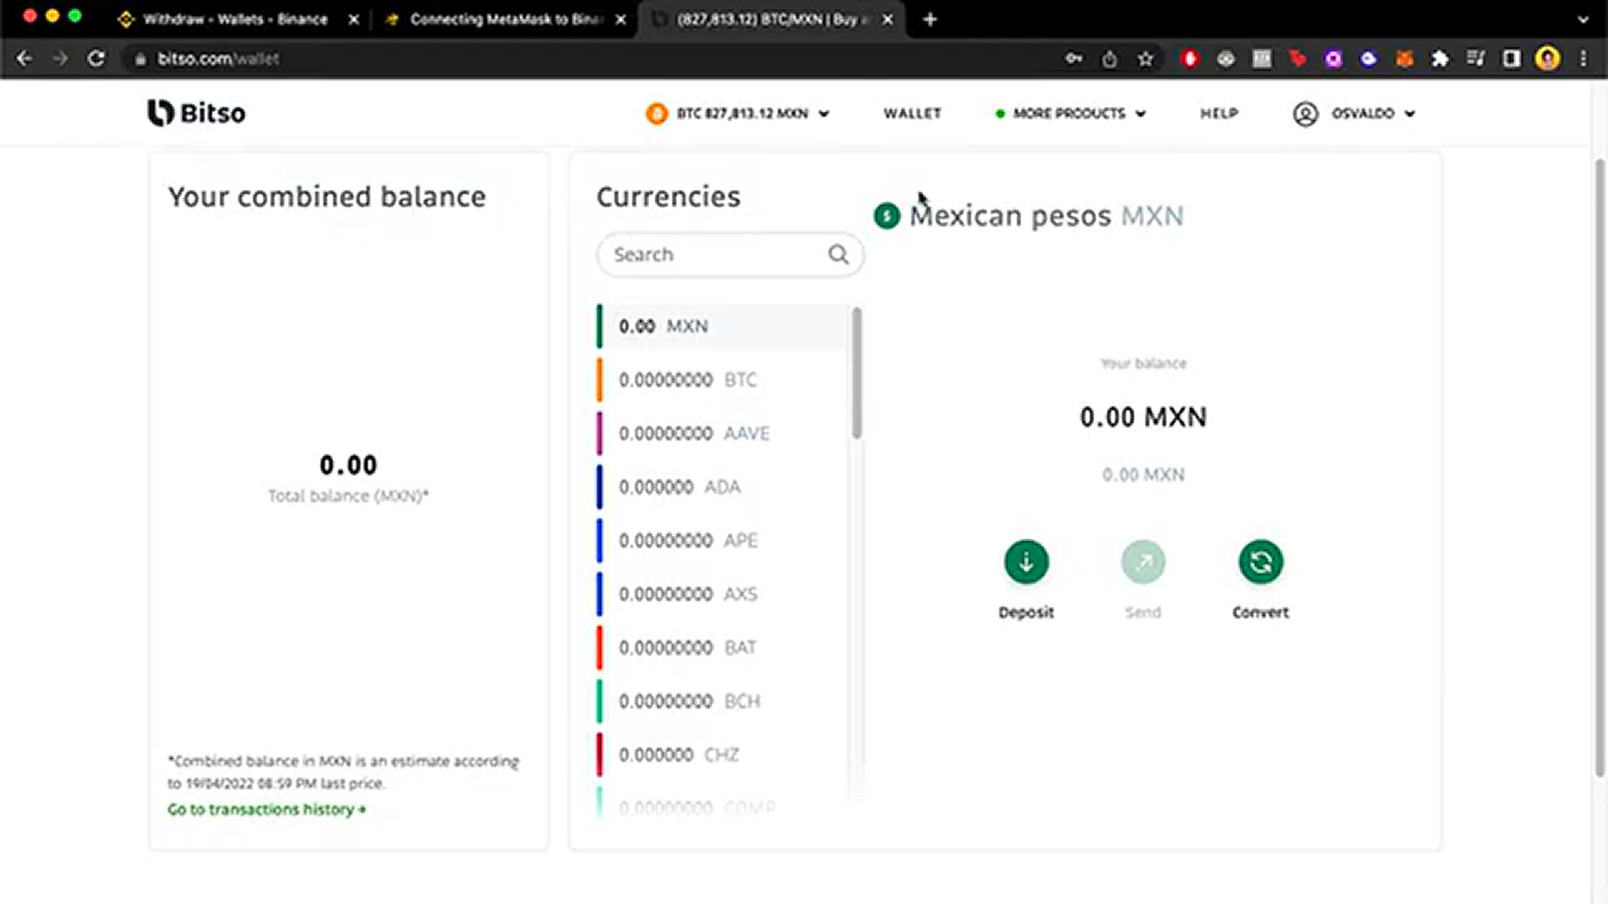
Task: Bookmark page with star icon
Action: coord(1146,59)
